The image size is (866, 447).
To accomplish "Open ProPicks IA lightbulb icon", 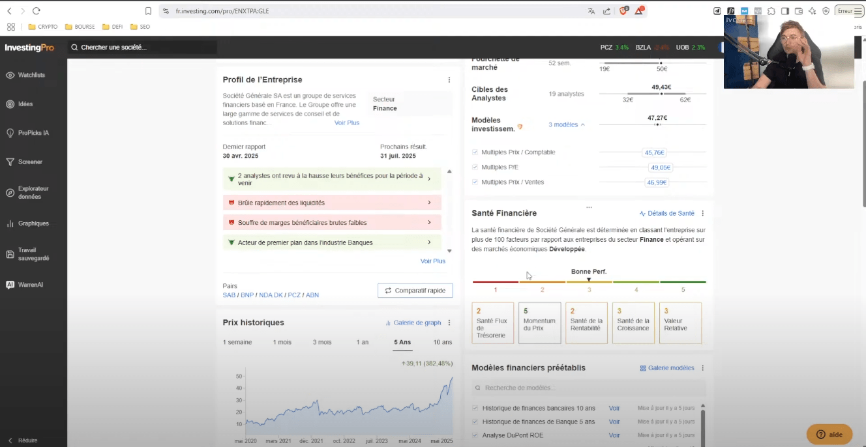I will coord(10,133).
